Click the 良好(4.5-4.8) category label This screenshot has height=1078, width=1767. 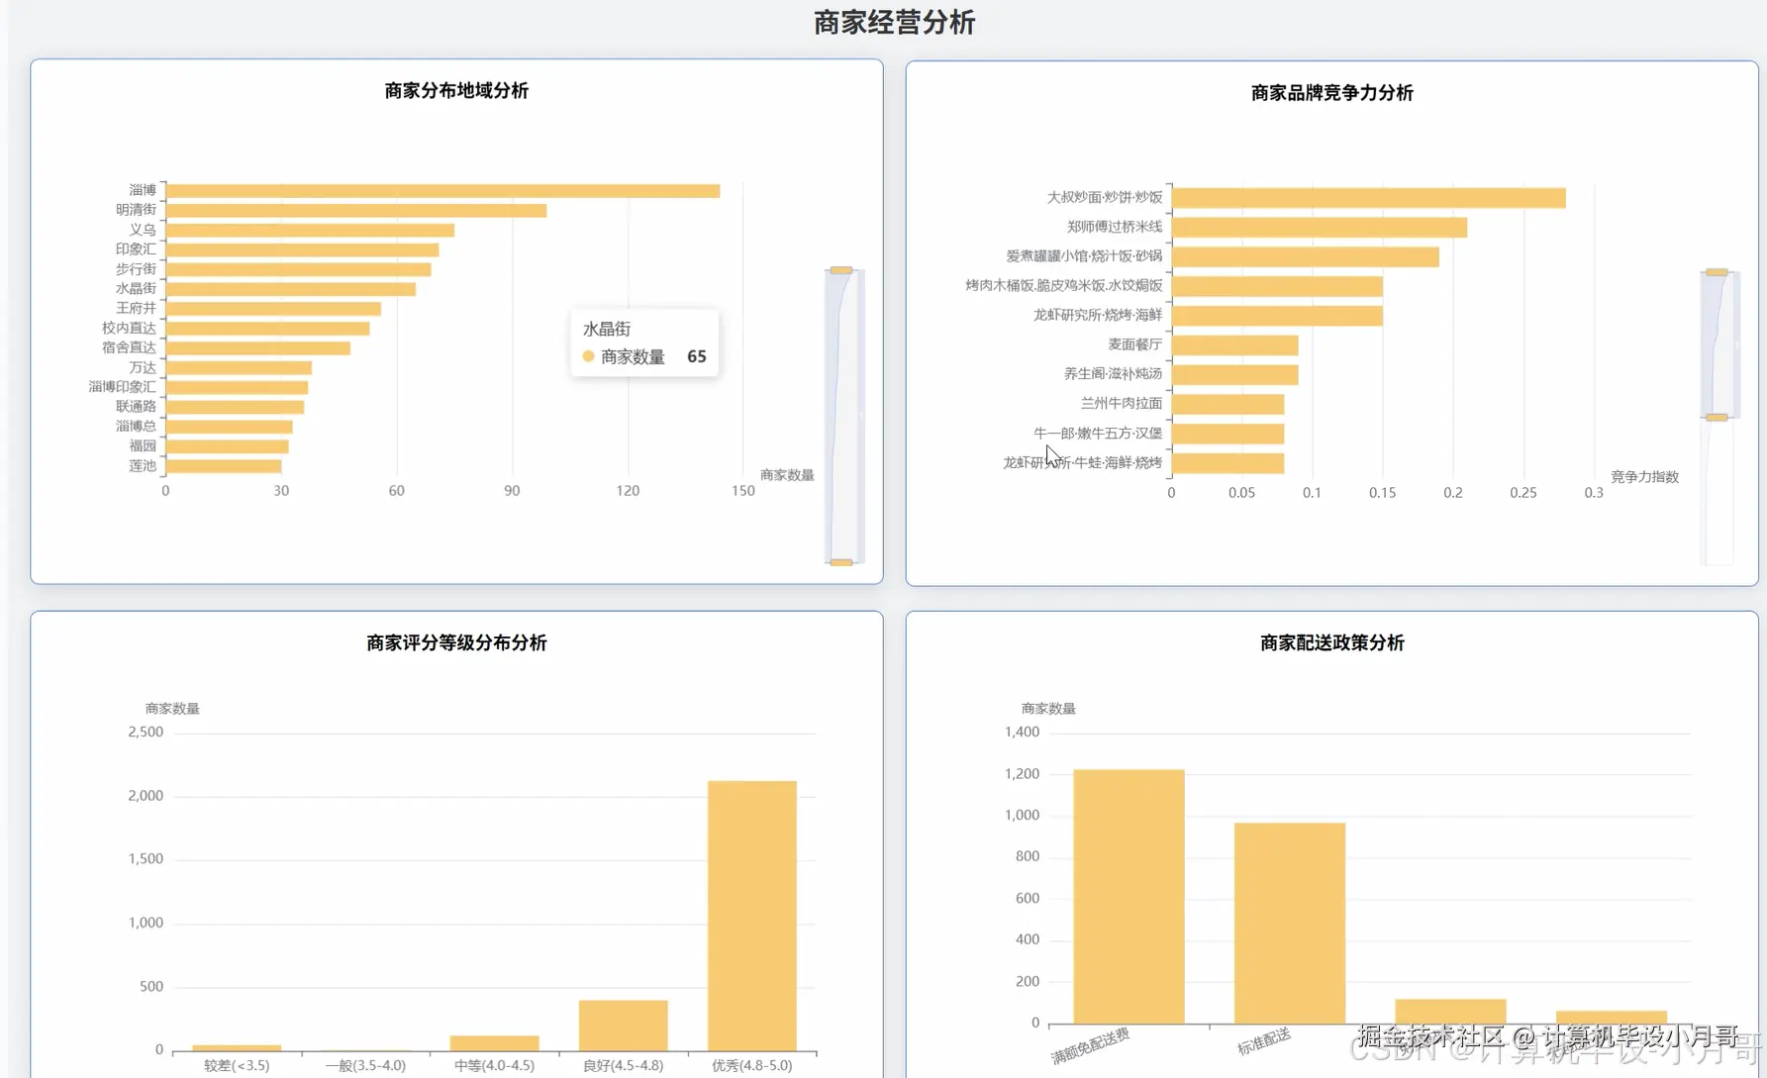[624, 1066]
